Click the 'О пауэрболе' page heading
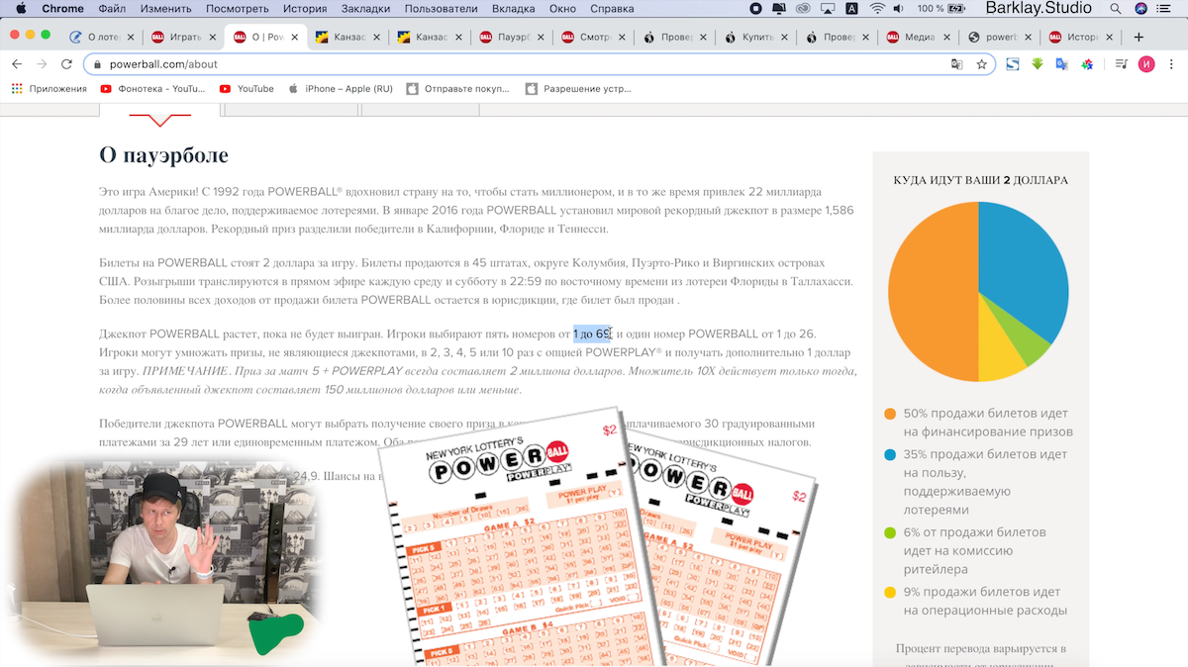 point(164,155)
